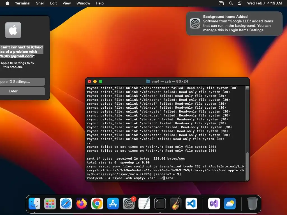Click the Stage Manager windows icon in menu bar
This screenshot has width=287, height=215.
[221, 3]
